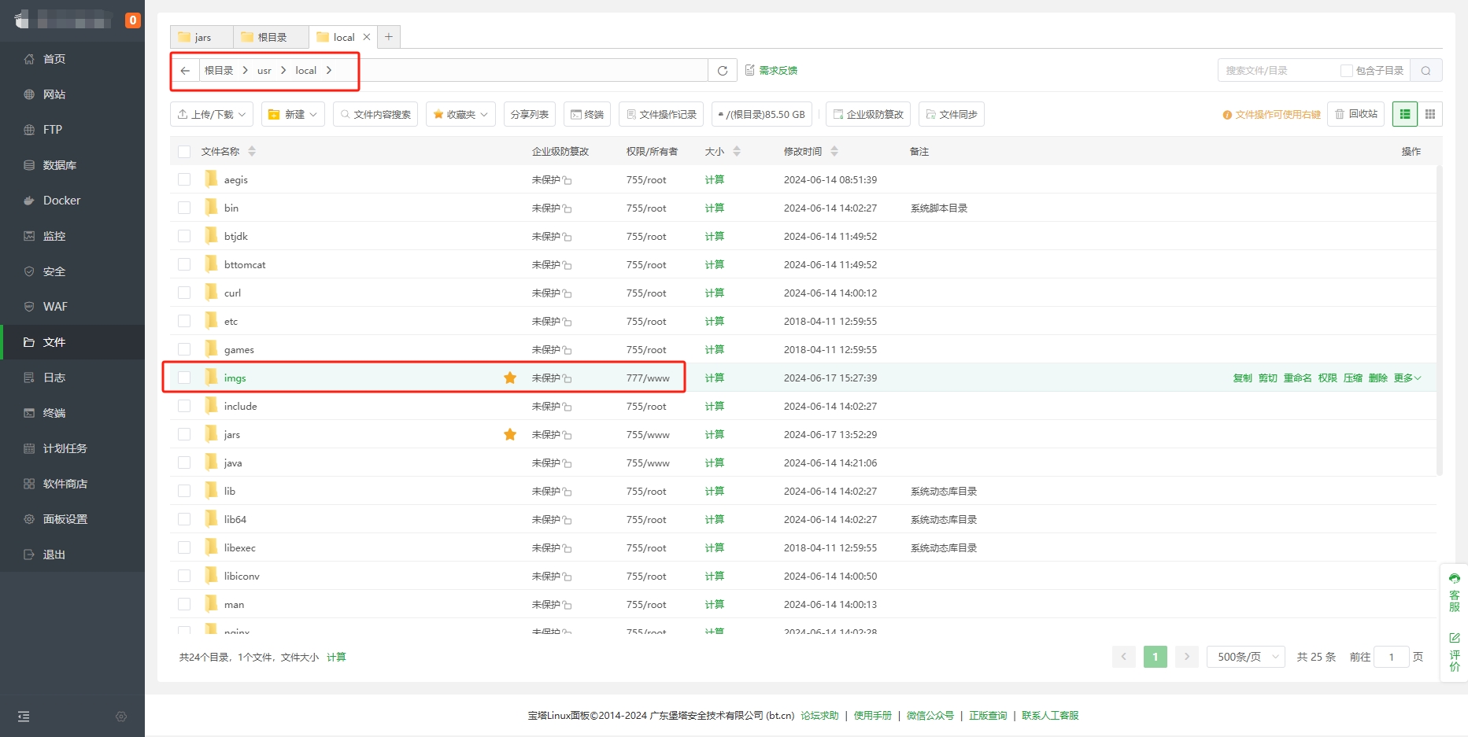Switch to list view icon

coord(1405,114)
